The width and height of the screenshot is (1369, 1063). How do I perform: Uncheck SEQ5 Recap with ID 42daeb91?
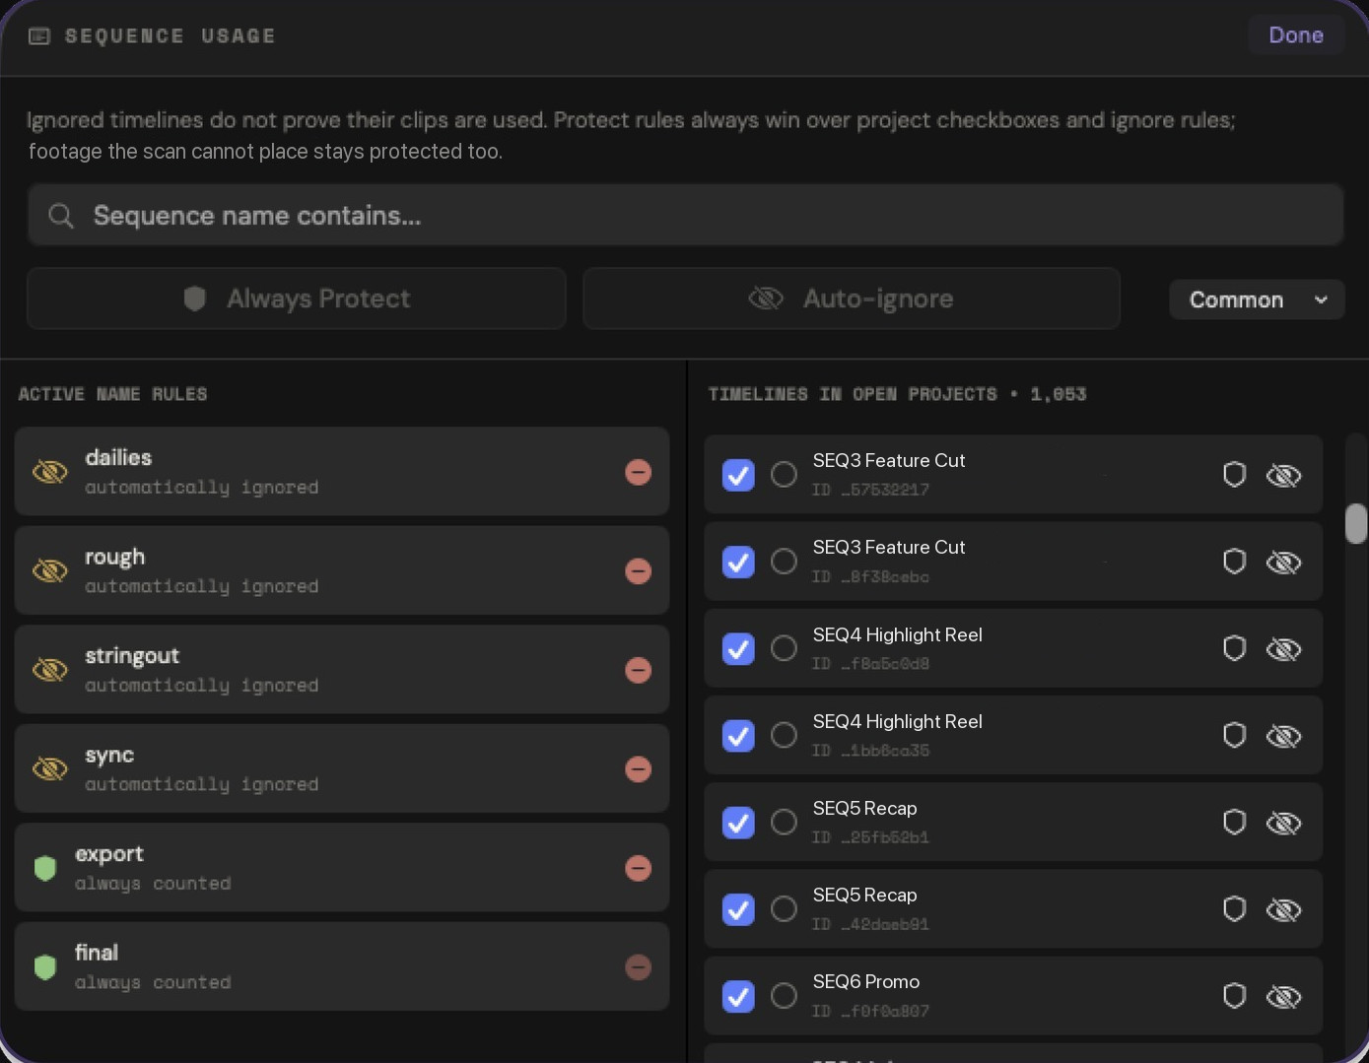[x=738, y=908]
